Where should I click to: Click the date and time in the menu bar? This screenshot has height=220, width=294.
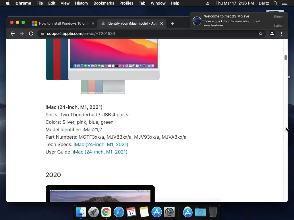tap(235, 3)
